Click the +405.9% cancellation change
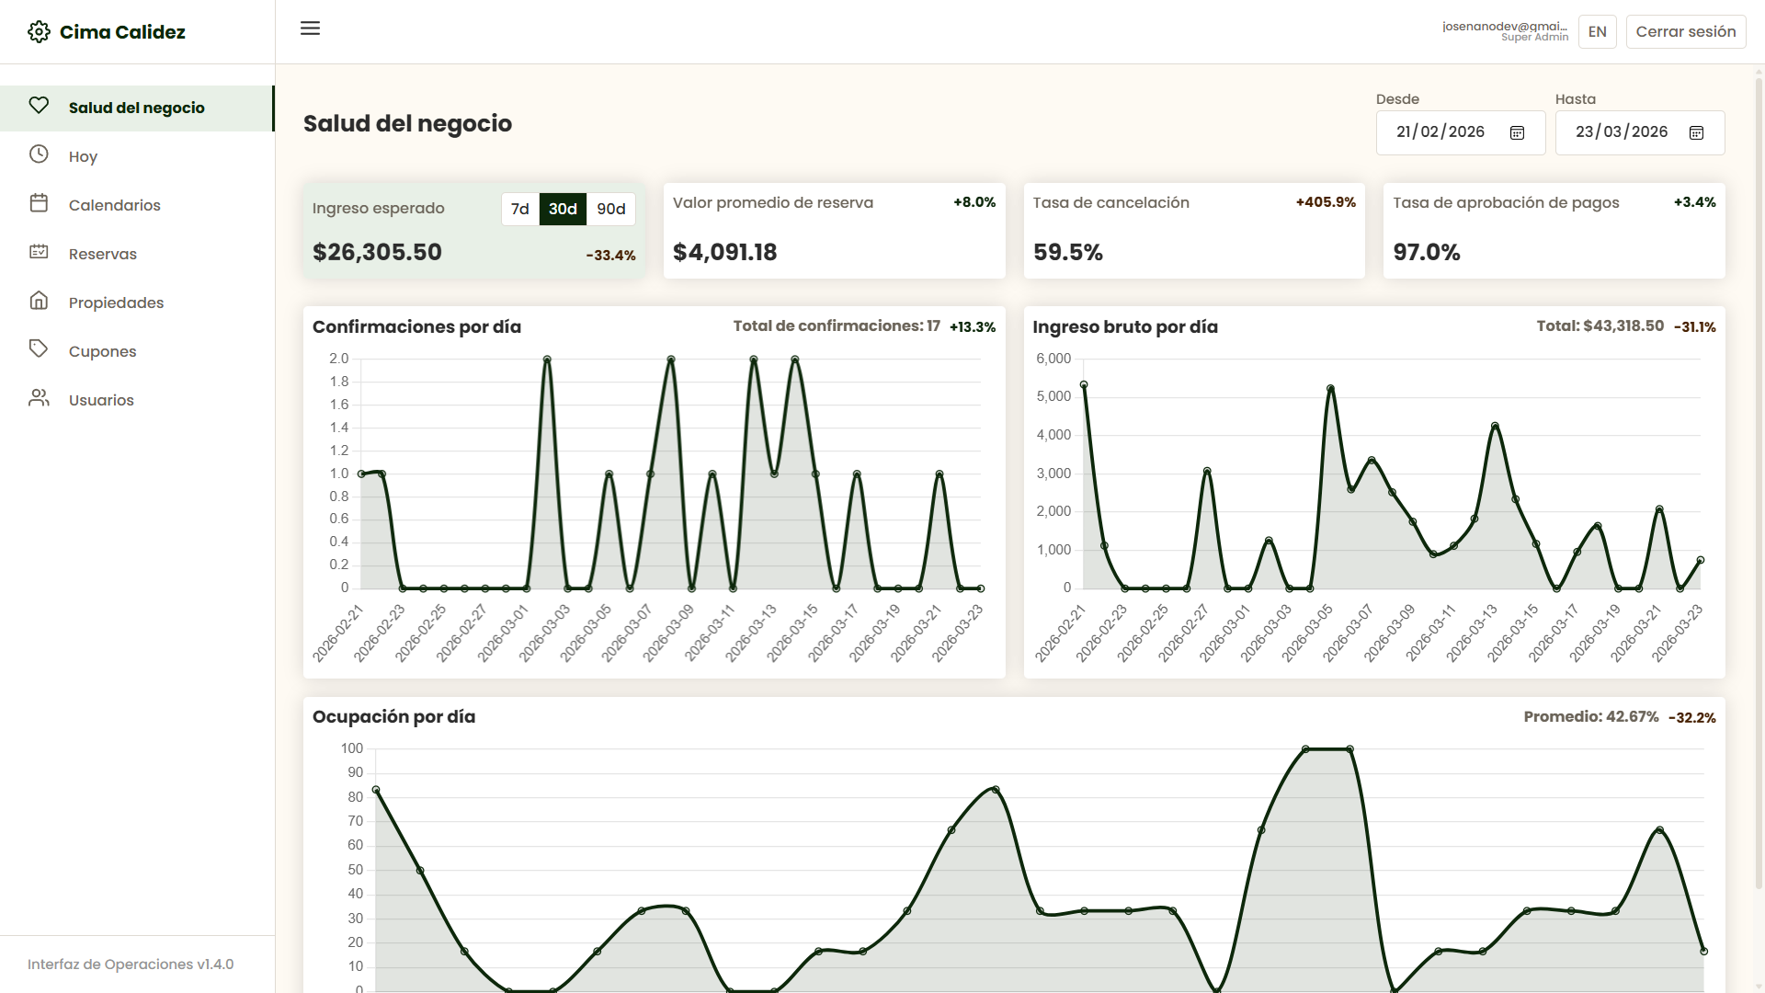This screenshot has width=1765, height=993. [1326, 202]
